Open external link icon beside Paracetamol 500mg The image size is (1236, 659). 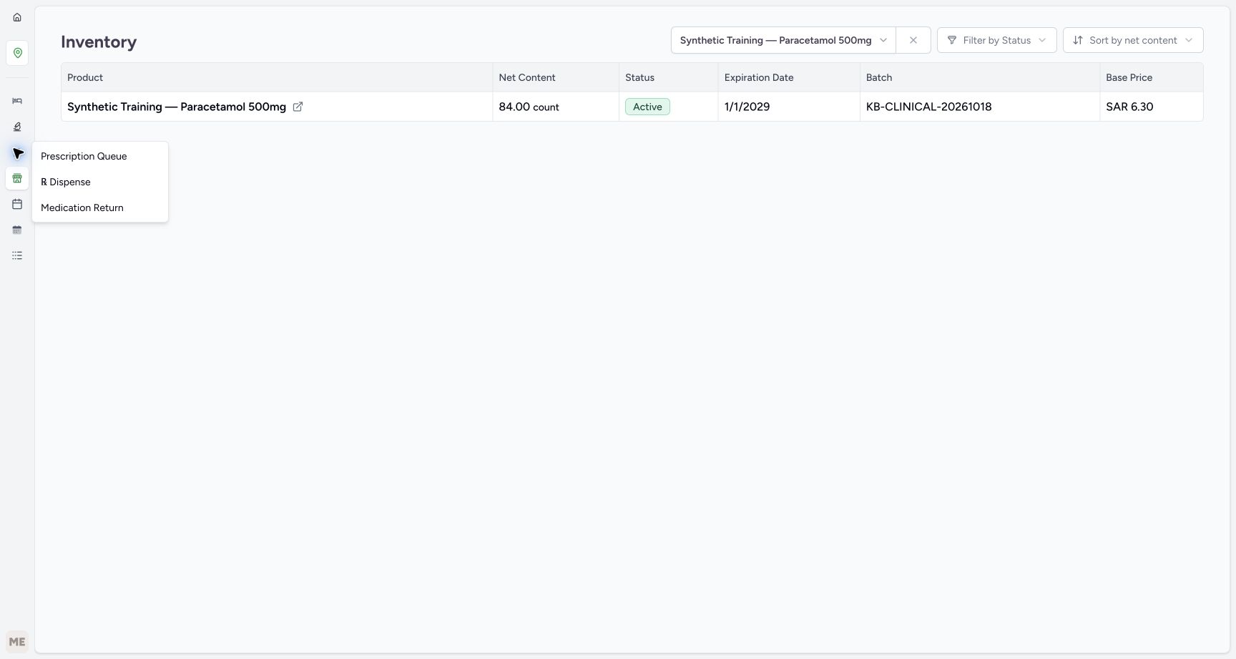click(298, 107)
